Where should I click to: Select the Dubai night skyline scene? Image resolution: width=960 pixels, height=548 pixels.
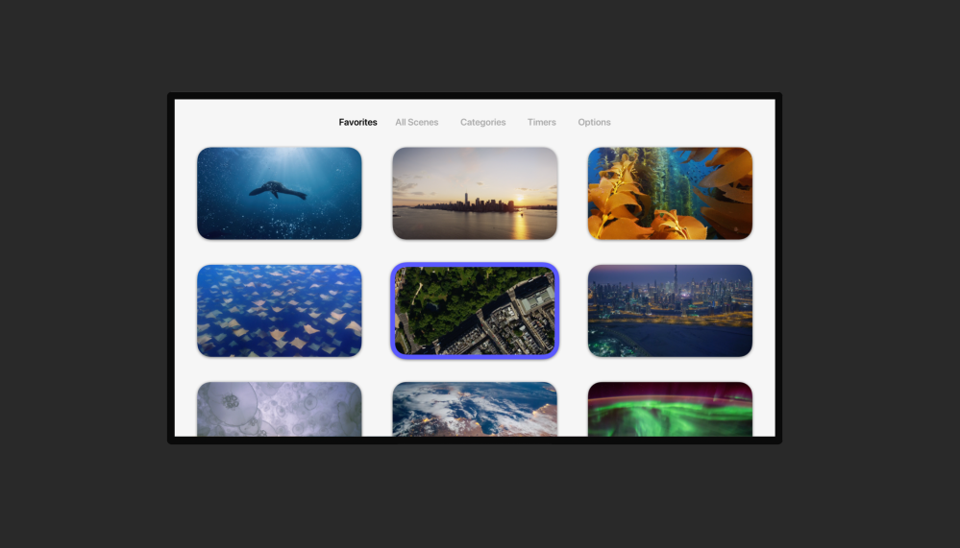670,311
